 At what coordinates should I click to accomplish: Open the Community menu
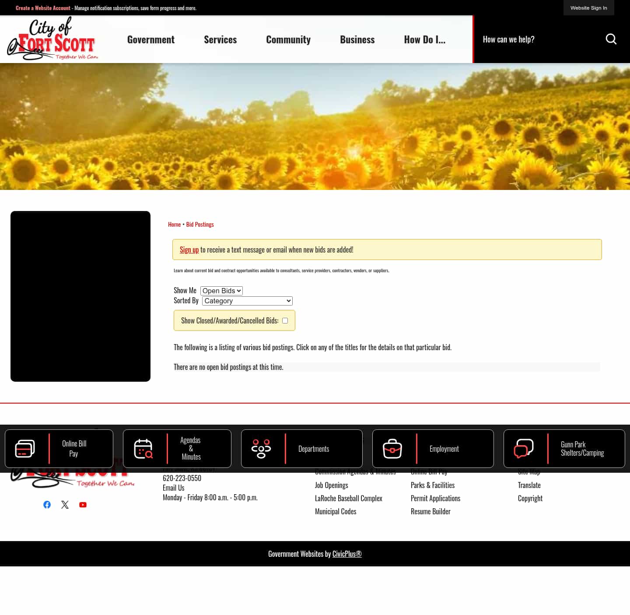(288, 39)
